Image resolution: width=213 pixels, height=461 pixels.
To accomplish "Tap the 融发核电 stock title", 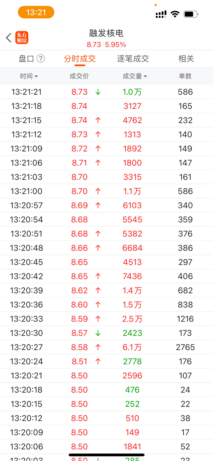I will pyautogui.click(x=106, y=33).
